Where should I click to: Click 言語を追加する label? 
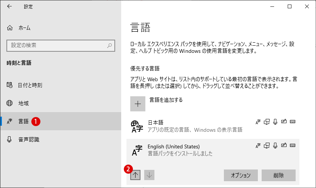pyautogui.click(x=166, y=100)
